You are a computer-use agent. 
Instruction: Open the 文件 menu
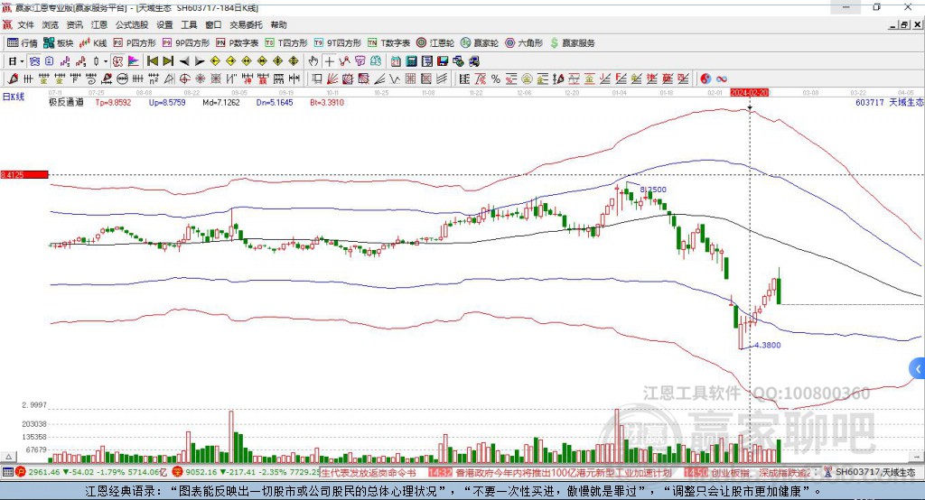click(x=25, y=24)
